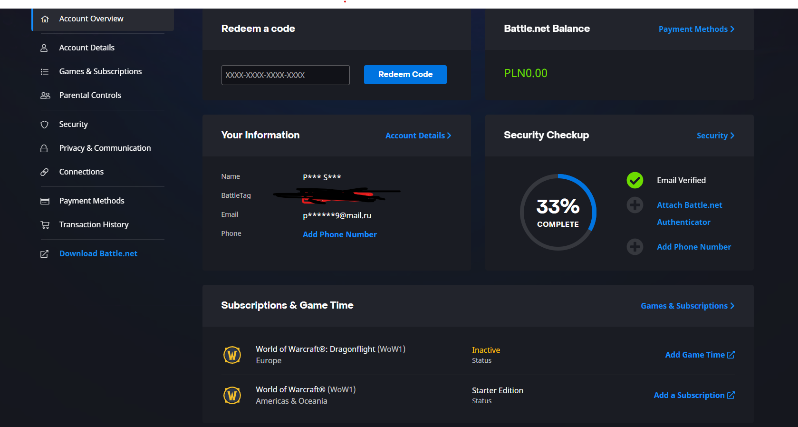Click the chevron after the Payment Methods link
Screen dimensions: 798x427
tap(732, 29)
